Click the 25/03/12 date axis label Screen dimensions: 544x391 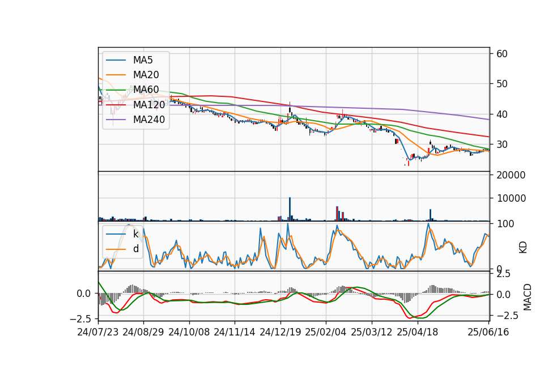(372, 332)
